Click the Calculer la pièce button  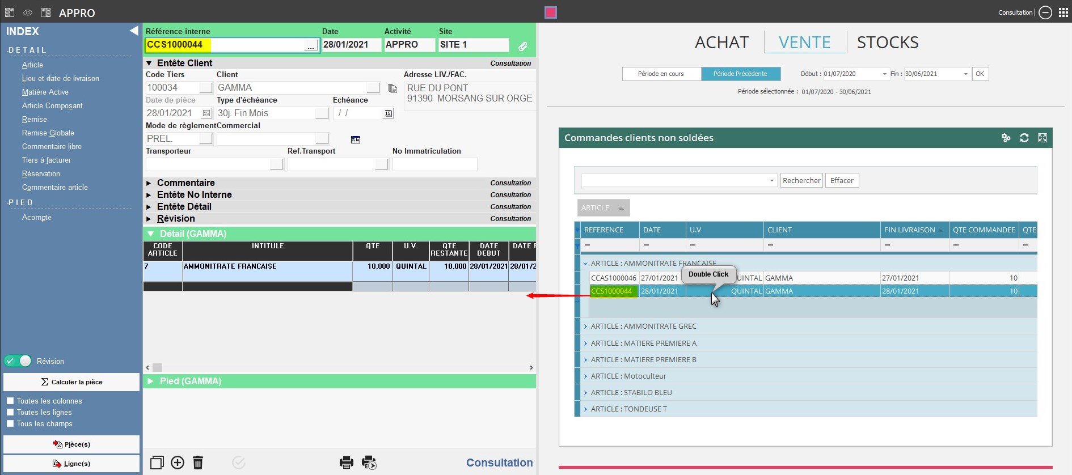pyautogui.click(x=71, y=382)
